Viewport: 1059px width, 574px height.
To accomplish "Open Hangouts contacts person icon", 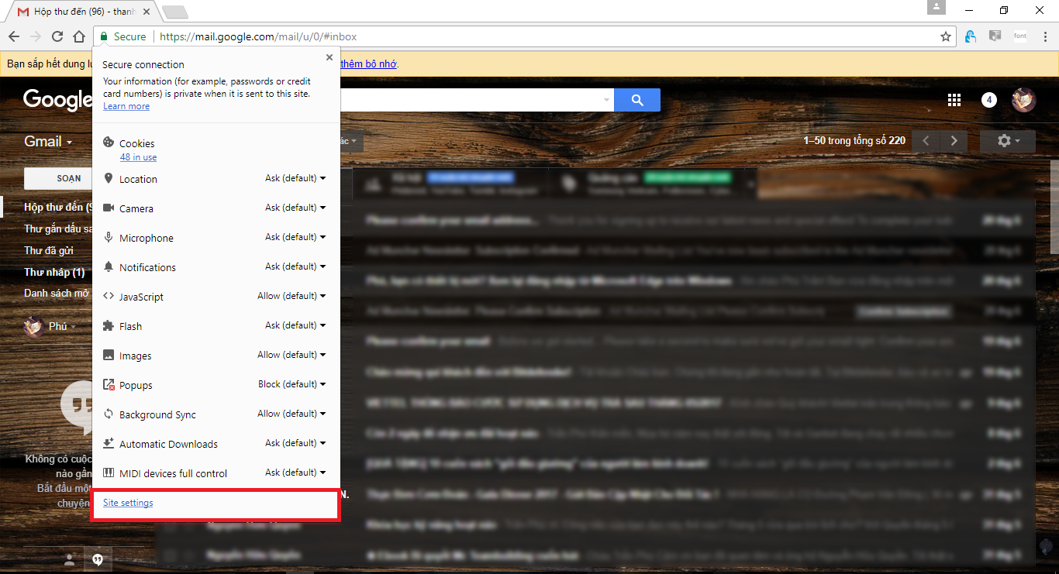I will coord(70,559).
